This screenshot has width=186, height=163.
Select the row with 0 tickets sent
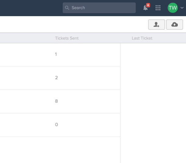[x=60, y=125]
